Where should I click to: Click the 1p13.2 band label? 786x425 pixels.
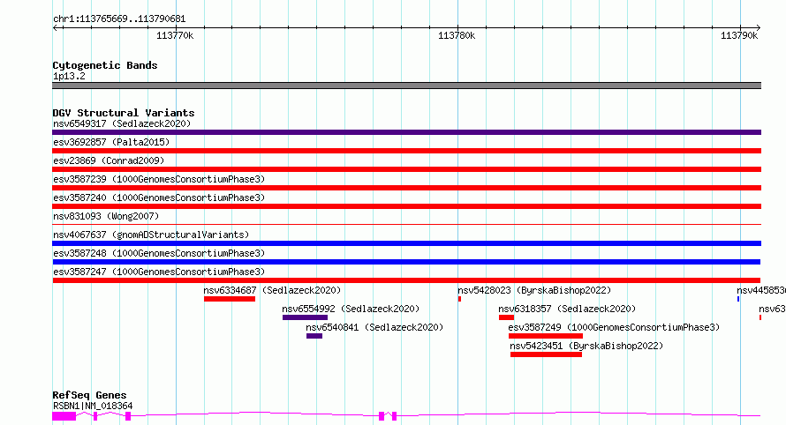pyautogui.click(x=69, y=76)
